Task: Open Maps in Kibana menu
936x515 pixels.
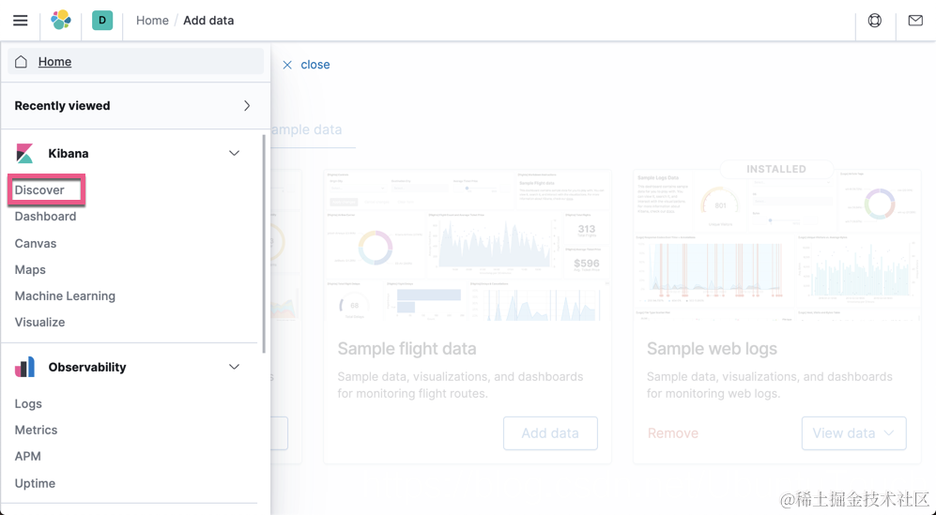Action: 30,270
